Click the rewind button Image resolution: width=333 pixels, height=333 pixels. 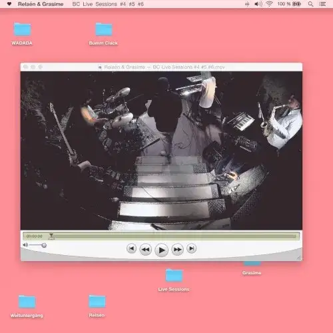(x=146, y=249)
